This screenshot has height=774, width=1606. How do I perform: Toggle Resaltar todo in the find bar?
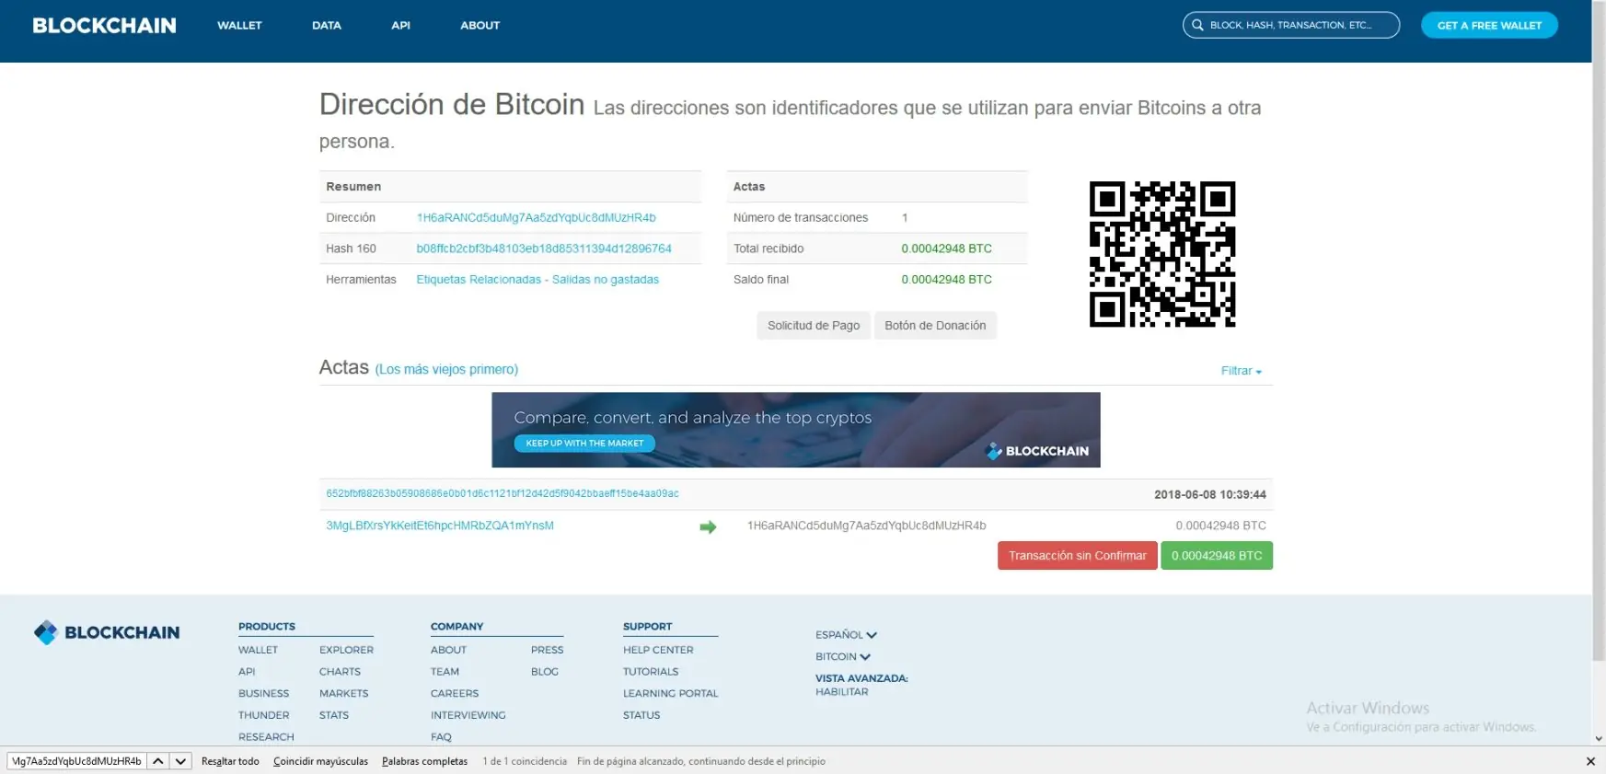pyautogui.click(x=230, y=761)
